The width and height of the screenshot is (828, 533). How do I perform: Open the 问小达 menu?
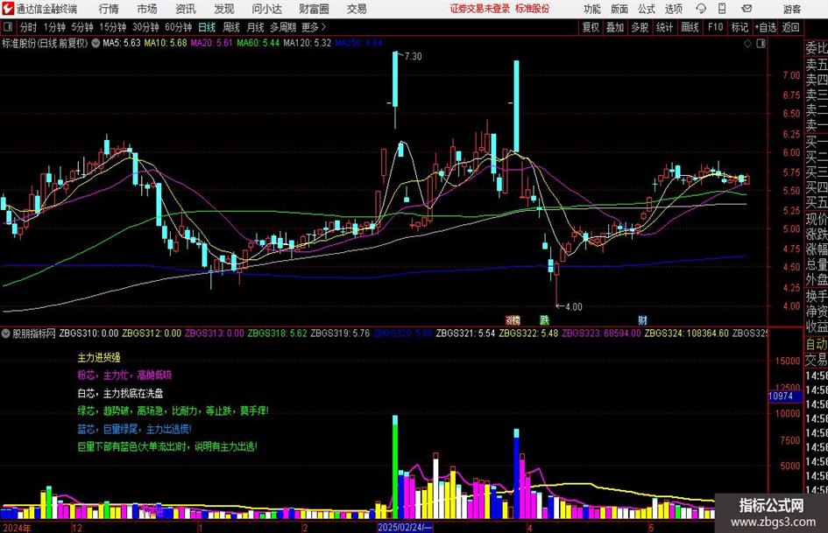[x=266, y=9]
